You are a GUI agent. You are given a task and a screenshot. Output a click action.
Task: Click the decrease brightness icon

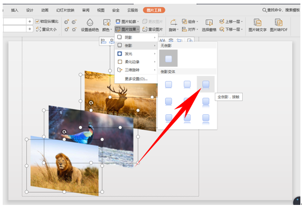pos(74,30)
